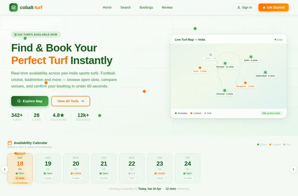Select the Thu 23 Apr date card
The width and height of the screenshot is (298, 196).
[160, 168]
